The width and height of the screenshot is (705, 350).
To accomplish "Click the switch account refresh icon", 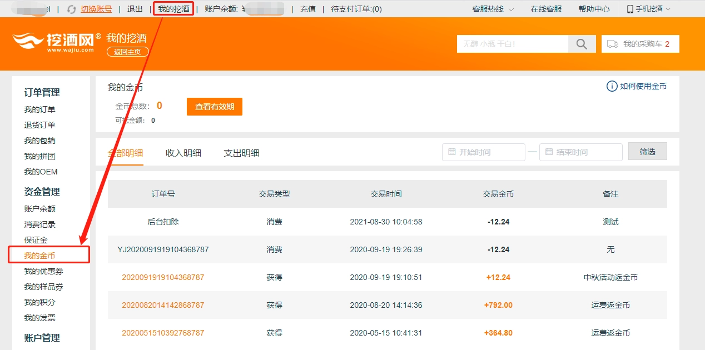I will [71, 9].
